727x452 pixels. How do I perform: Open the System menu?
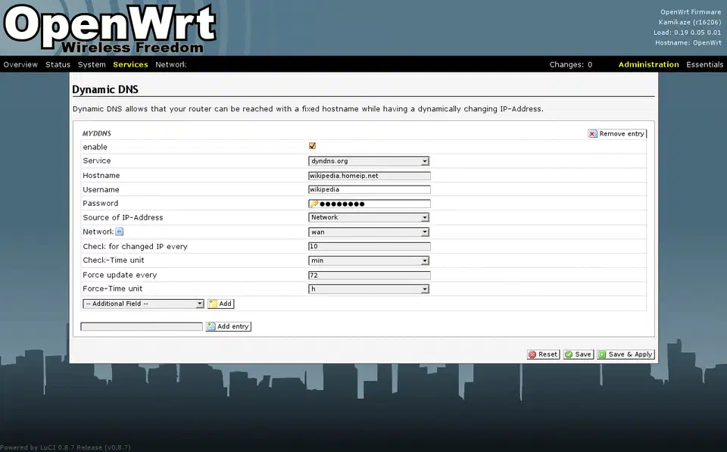click(x=92, y=64)
